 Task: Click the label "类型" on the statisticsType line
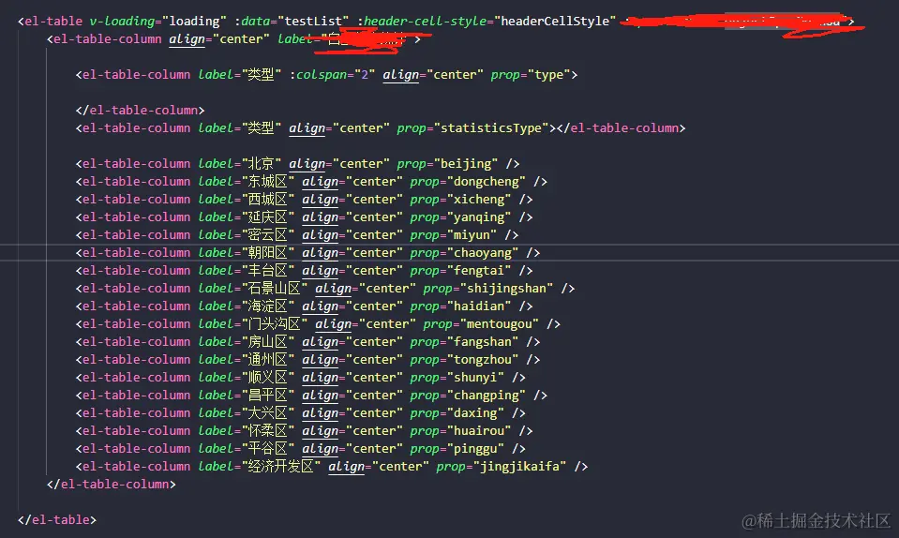pyautogui.click(x=262, y=127)
